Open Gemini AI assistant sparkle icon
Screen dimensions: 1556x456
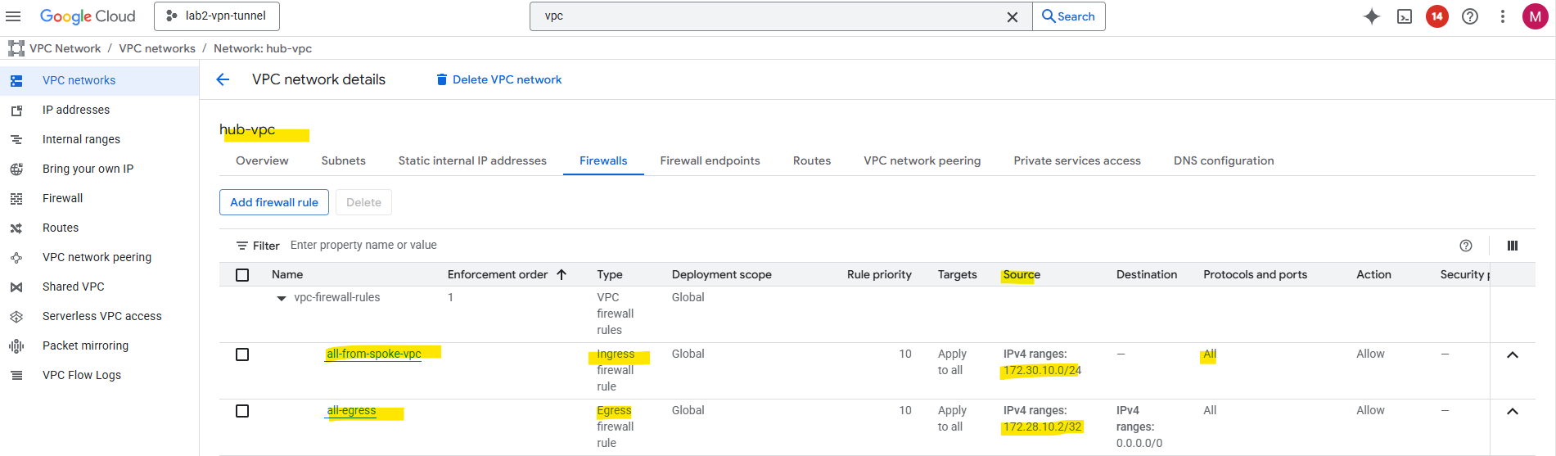(x=1372, y=16)
